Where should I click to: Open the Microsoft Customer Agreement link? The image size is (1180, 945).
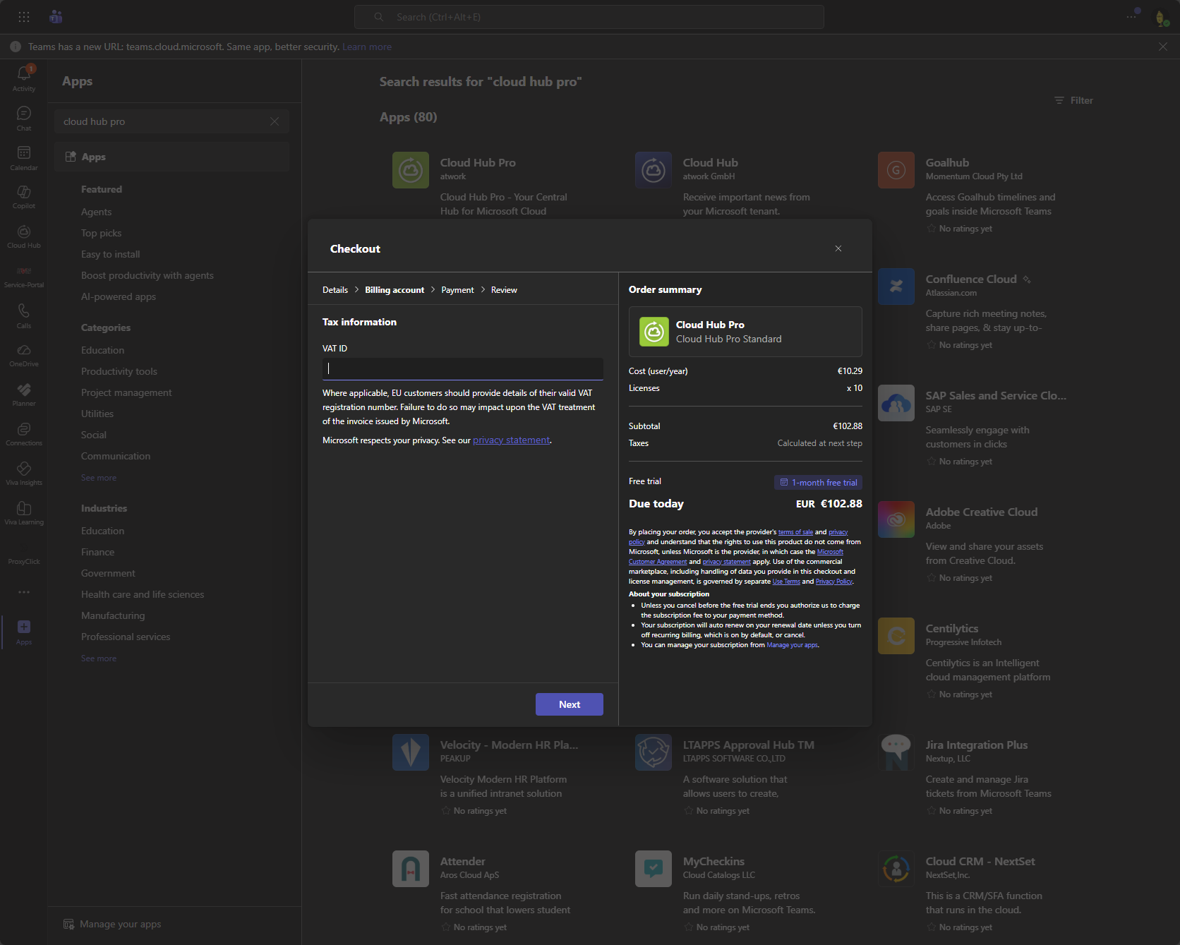point(736,557)
